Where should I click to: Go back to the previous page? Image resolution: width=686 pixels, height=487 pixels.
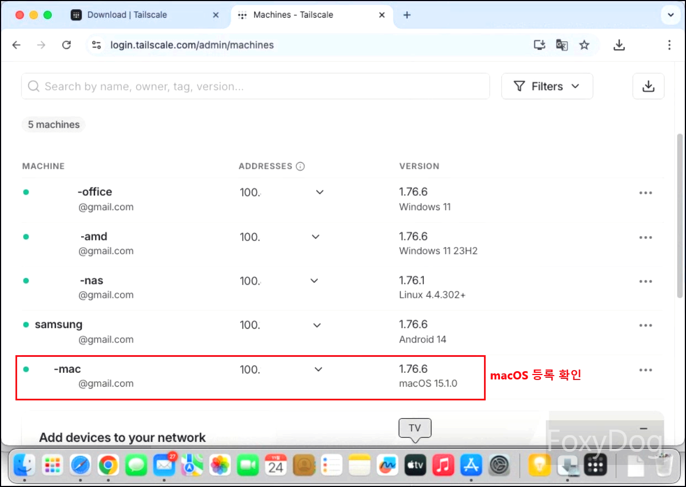17,45
